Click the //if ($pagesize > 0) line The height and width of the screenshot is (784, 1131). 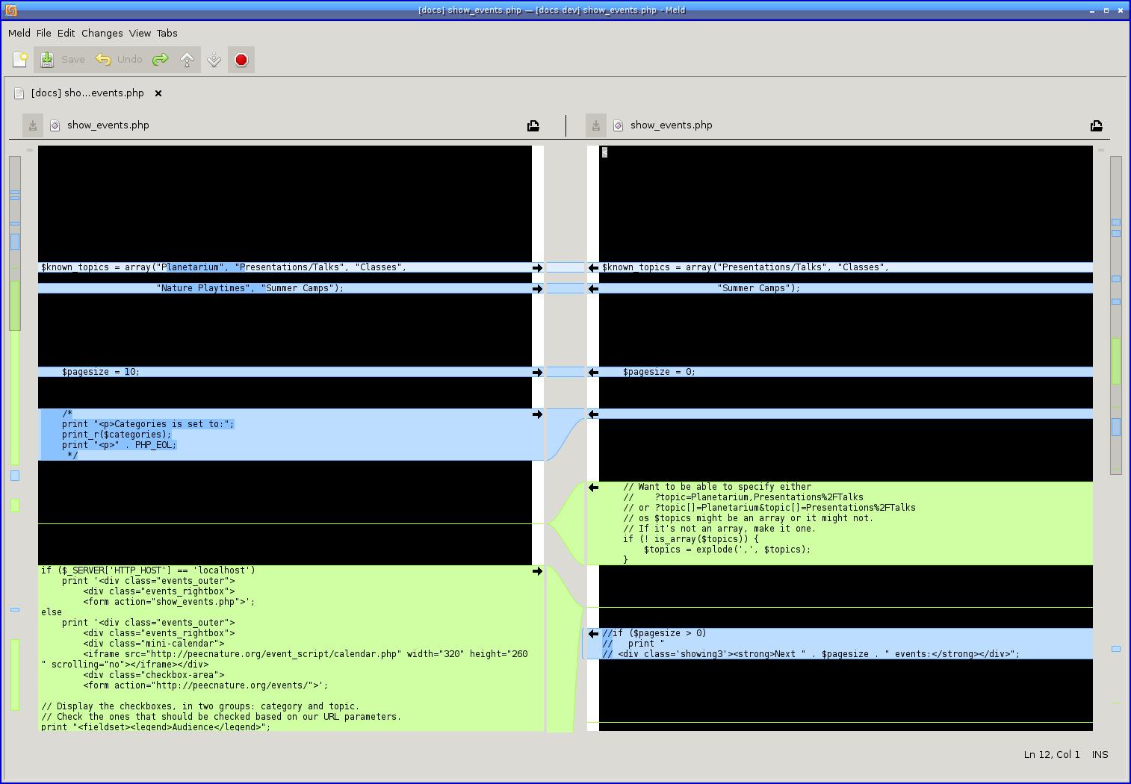click(x=654, y=633)
